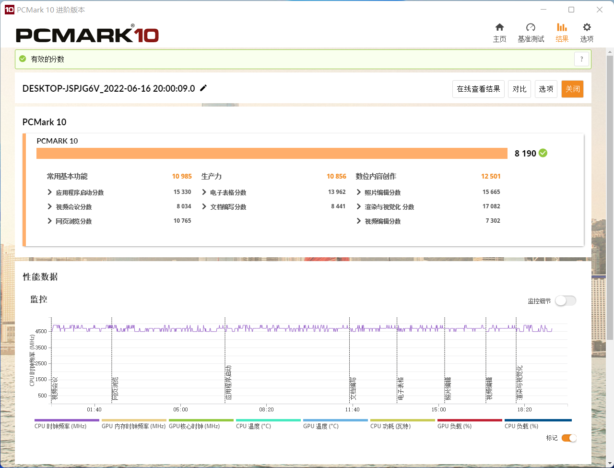Expand 网页浏览分数 details
This screenshot has width=614, height=468.
point(49,221)
